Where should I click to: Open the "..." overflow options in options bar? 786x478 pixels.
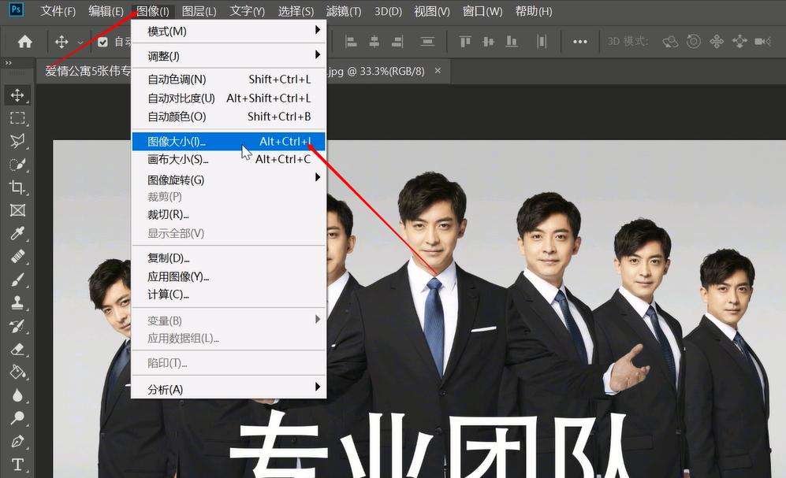[581, 41]
